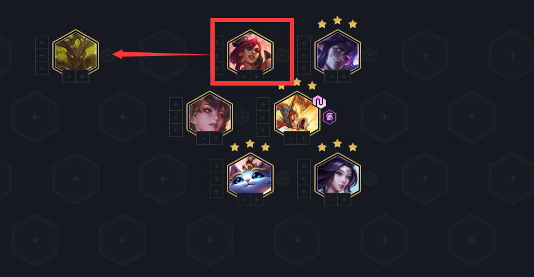Click the brown-haired woman champion portrait

point(210,115)
